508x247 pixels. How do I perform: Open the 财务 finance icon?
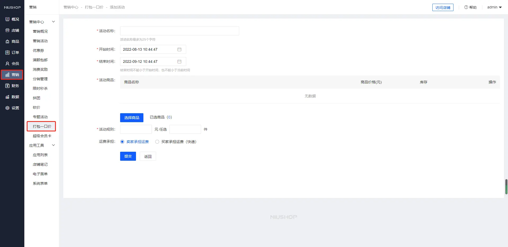point(7,86)
